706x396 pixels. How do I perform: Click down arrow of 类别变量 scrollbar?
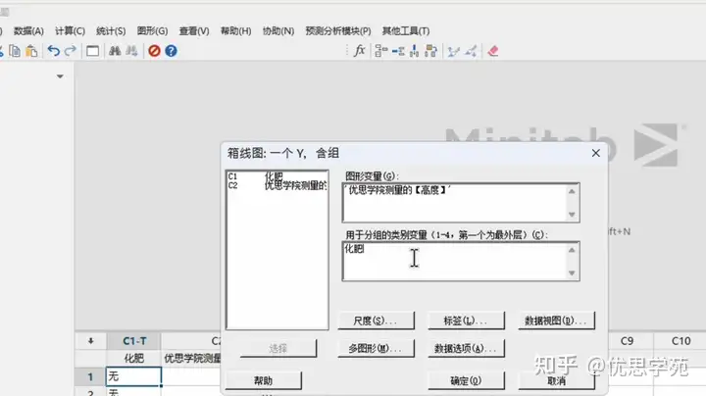572,272
